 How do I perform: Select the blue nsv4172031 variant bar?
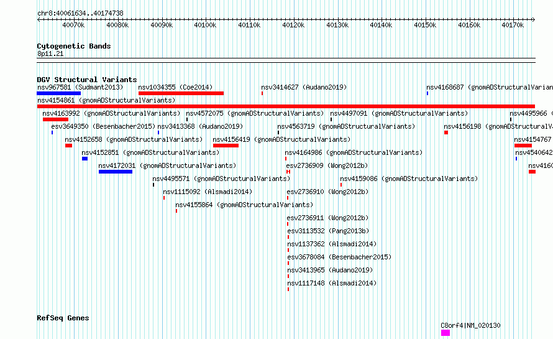click(x=116, y=172)
